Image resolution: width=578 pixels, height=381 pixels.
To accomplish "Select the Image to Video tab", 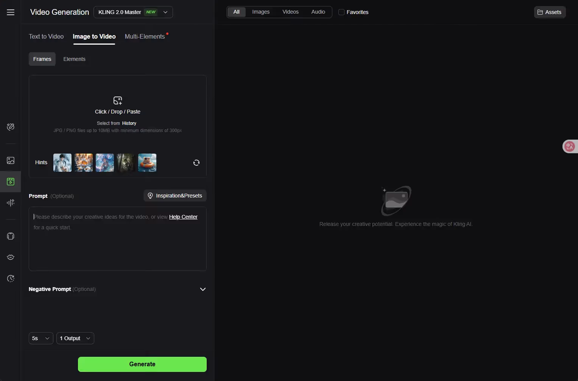I will [94, 36].
